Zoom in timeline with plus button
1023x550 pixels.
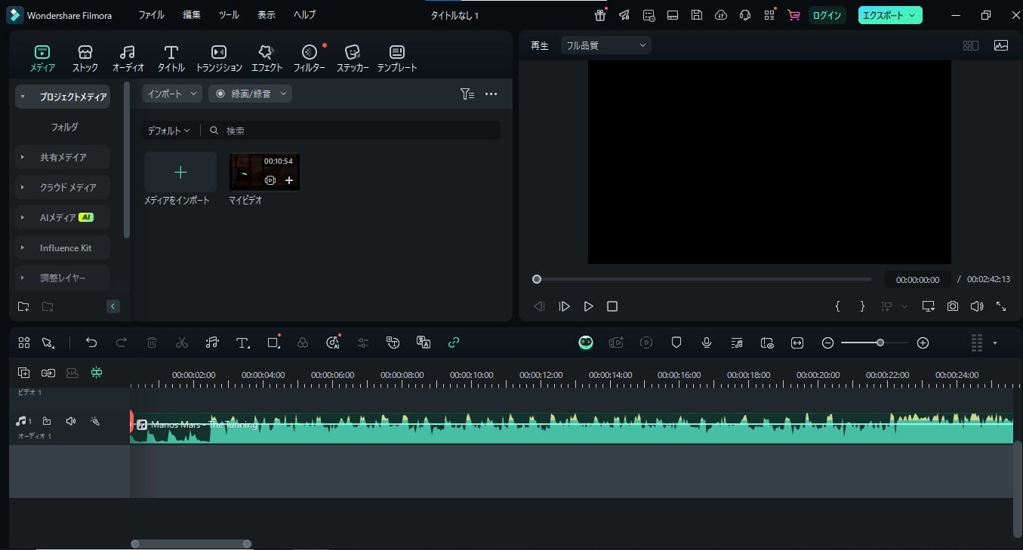coord(923,343)
